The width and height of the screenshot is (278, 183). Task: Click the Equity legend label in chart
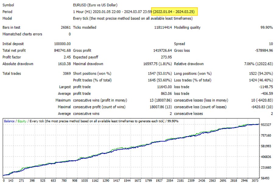click(22, 121)
